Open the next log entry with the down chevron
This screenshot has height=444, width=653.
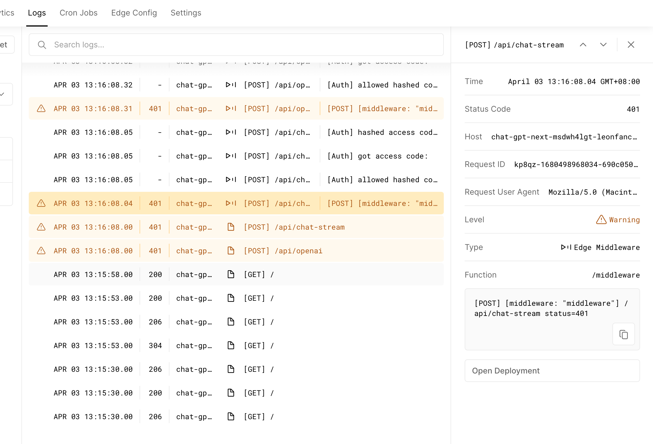click(603, 45)
